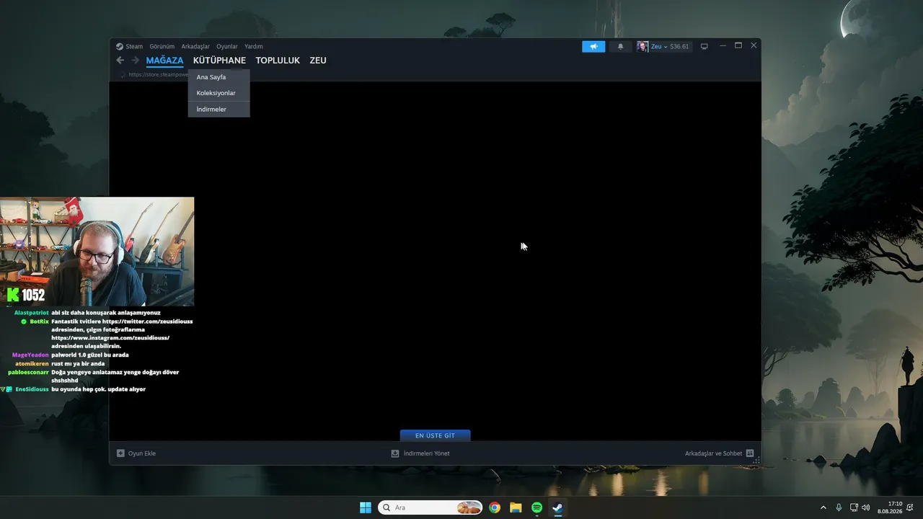Screen dimensions: 923x519
Task: Open the Steam menu
Action: click(x=134, y=47)
